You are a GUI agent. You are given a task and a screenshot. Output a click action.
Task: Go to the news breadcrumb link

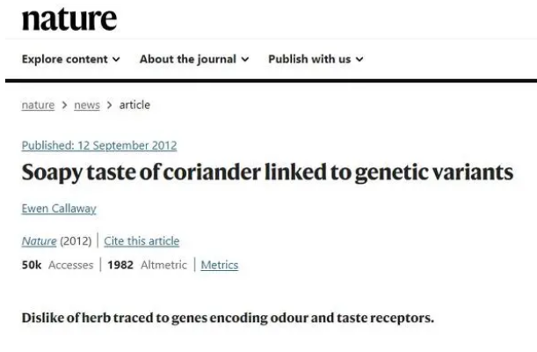point(87,105)
